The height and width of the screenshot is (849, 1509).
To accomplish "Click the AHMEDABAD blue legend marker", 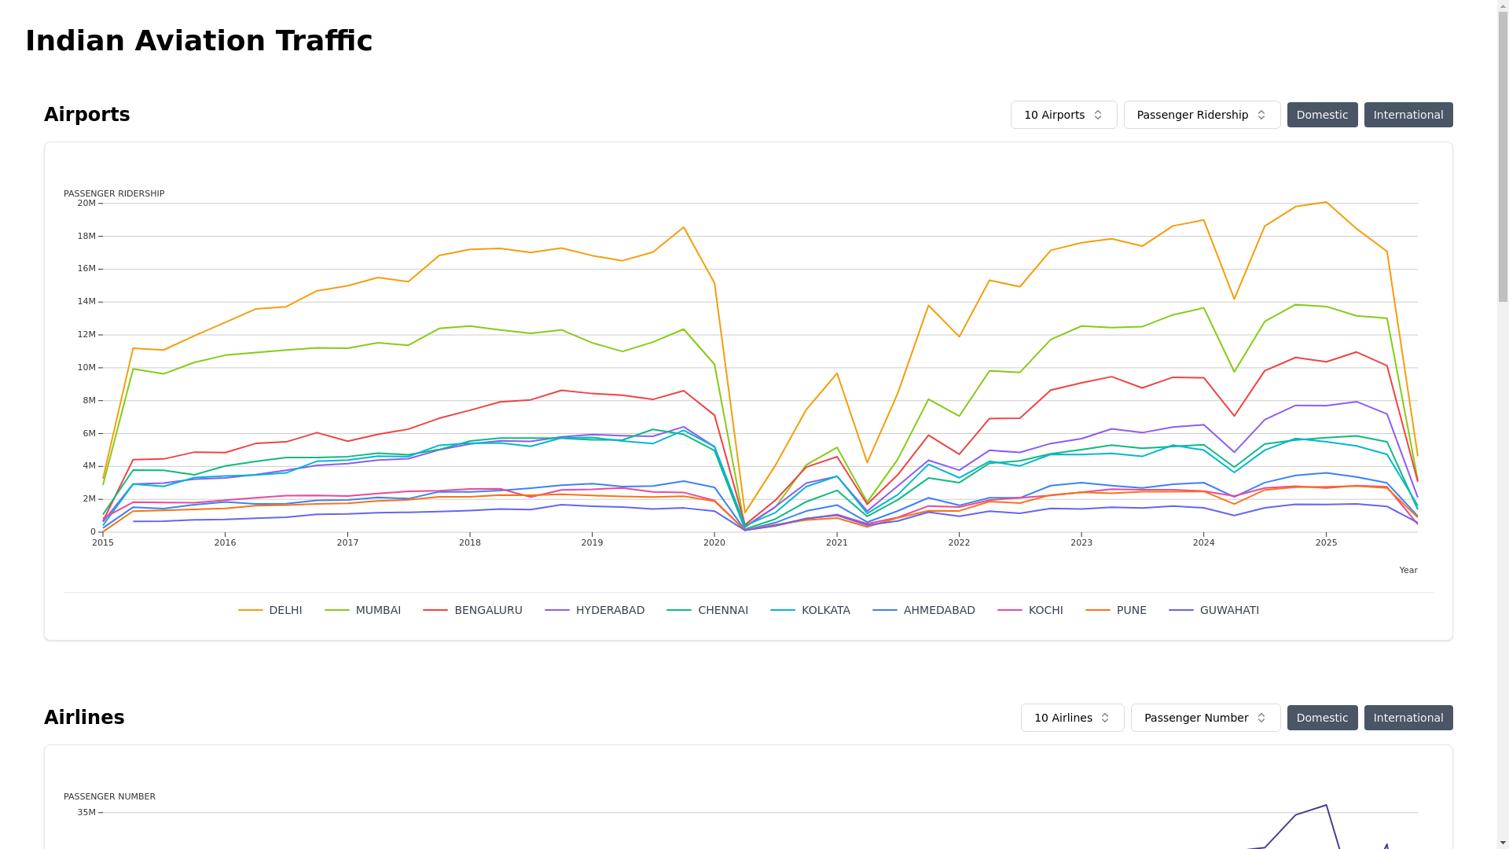I will click(885, 610).
